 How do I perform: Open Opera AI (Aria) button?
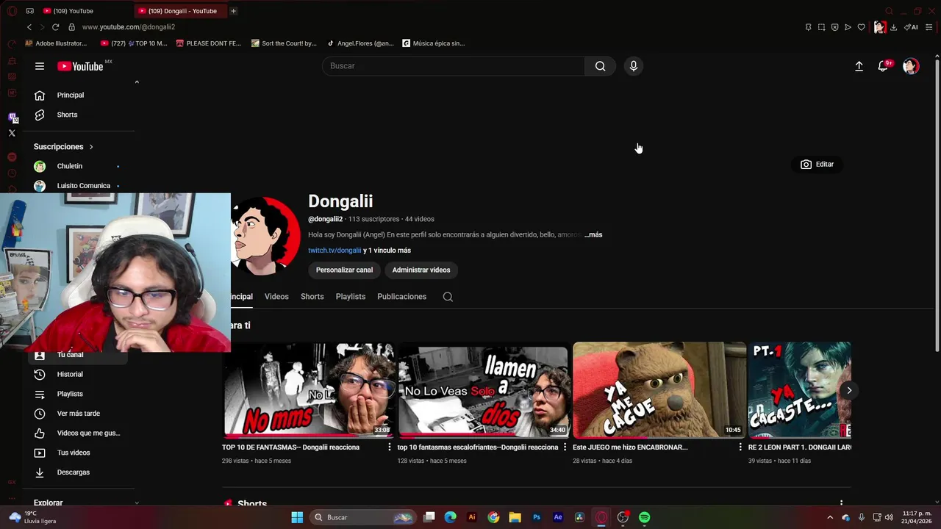(911, 27)
